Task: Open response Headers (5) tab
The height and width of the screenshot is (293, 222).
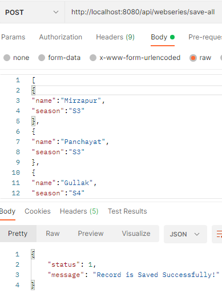Action: [79, 211]
